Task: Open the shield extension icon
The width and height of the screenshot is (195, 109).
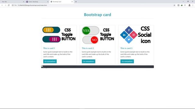Action: point(185,5)
